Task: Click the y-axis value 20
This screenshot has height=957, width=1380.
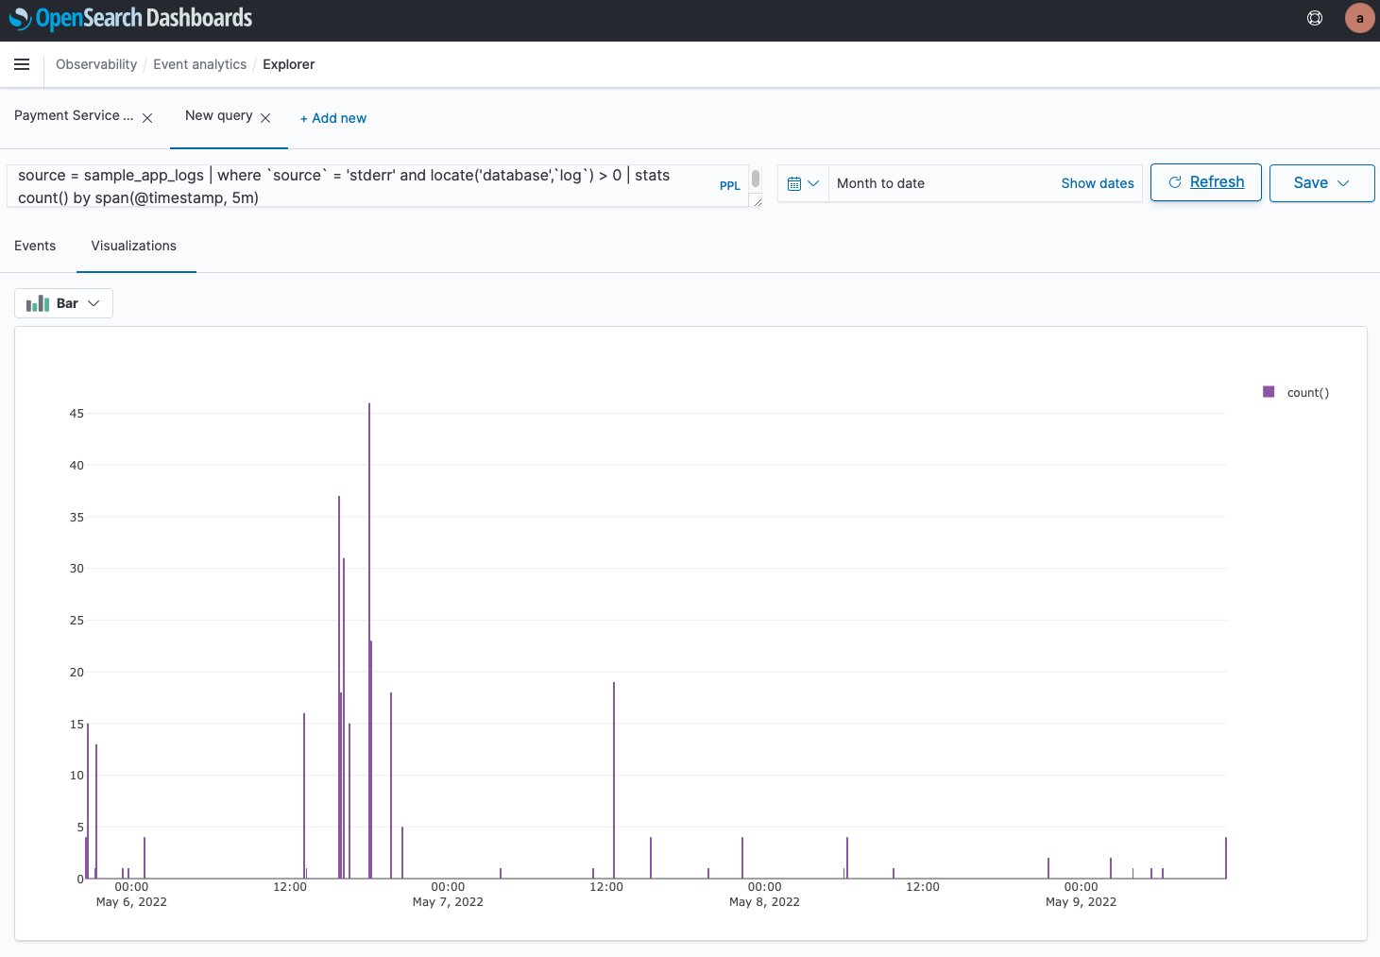Action: (77, 672)
